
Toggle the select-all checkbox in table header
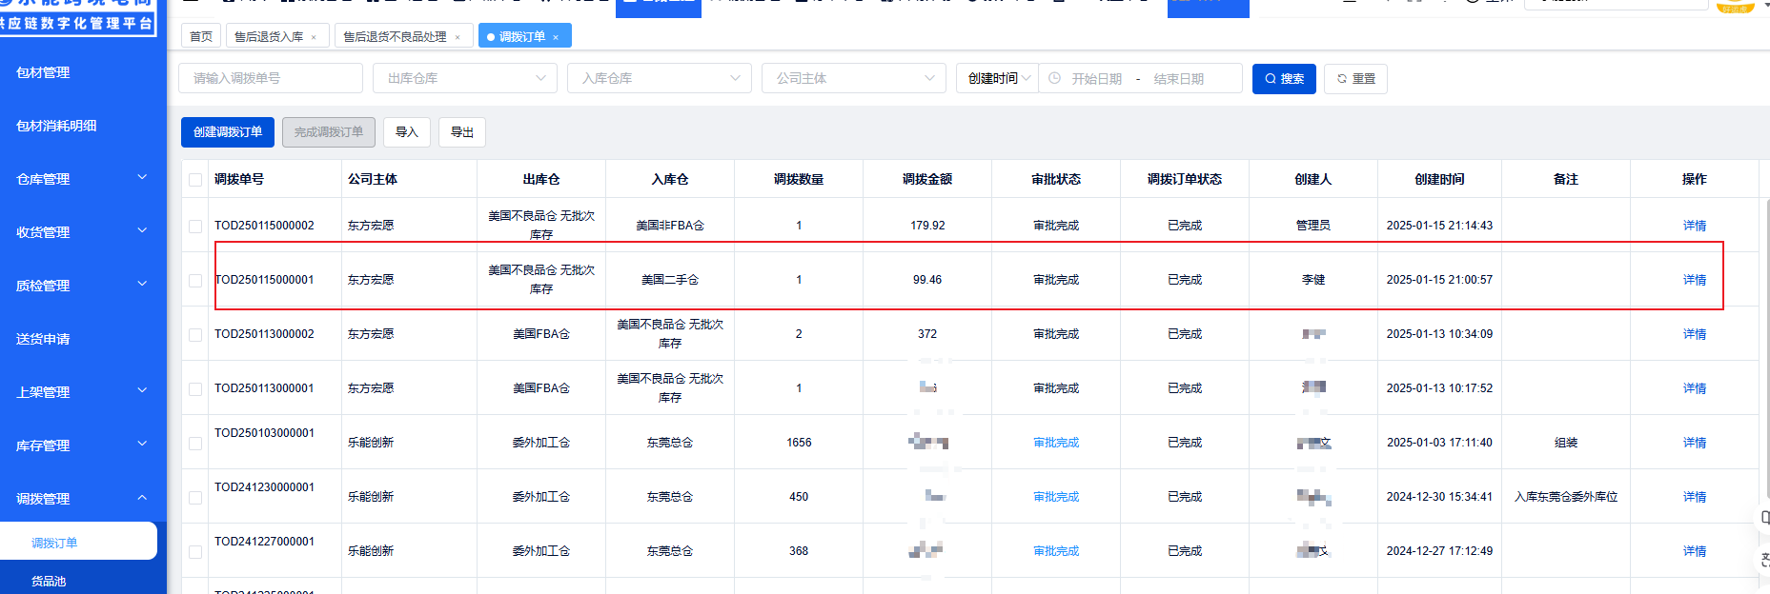tap(195, 180)
